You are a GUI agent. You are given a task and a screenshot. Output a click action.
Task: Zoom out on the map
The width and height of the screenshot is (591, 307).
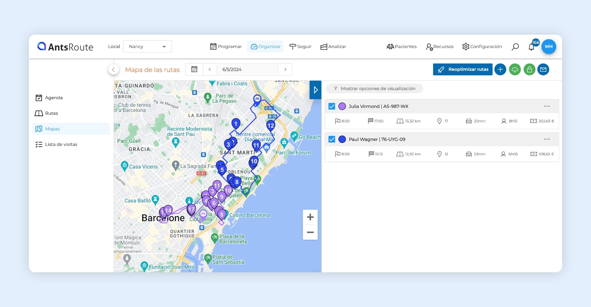coord(310,233)
